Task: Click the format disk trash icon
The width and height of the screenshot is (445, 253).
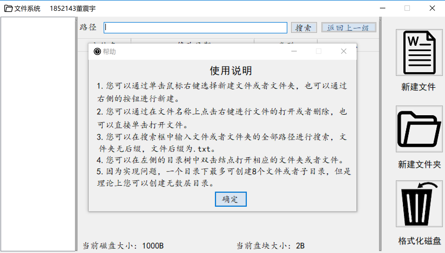Action: [x=419, y=204]
